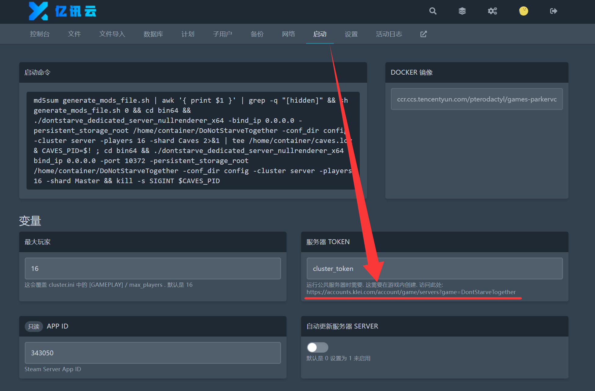Click the 最大玩家 input field

point(153,268)
